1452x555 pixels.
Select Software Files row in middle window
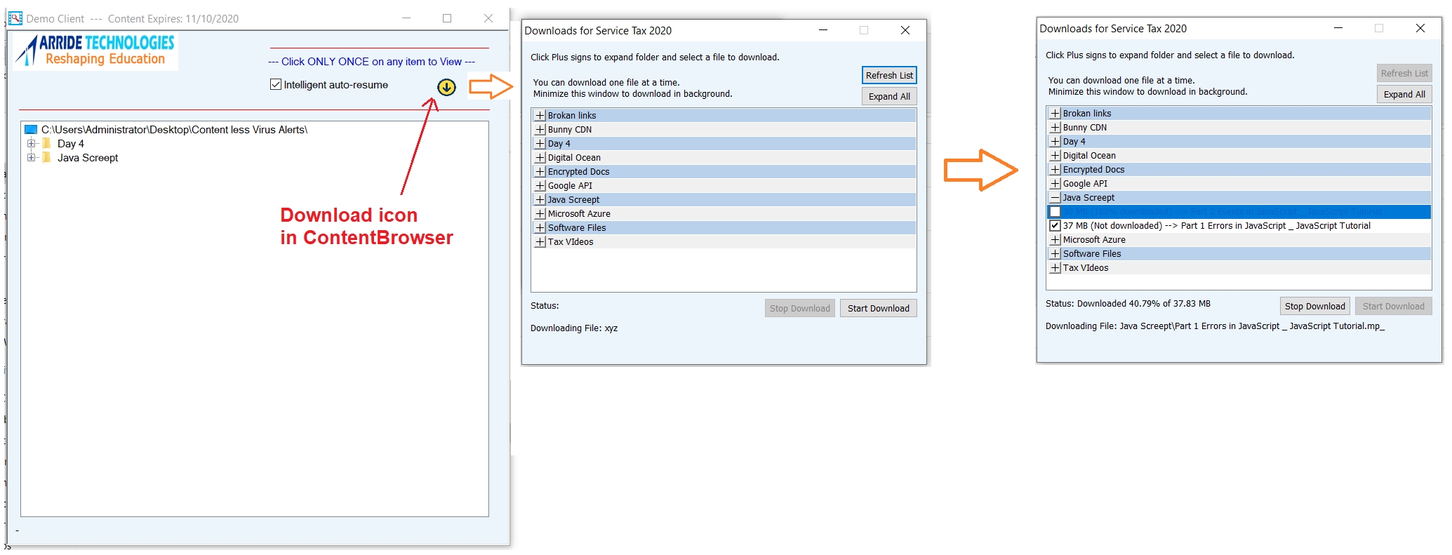pyautogui.click(x=577, y=228)
